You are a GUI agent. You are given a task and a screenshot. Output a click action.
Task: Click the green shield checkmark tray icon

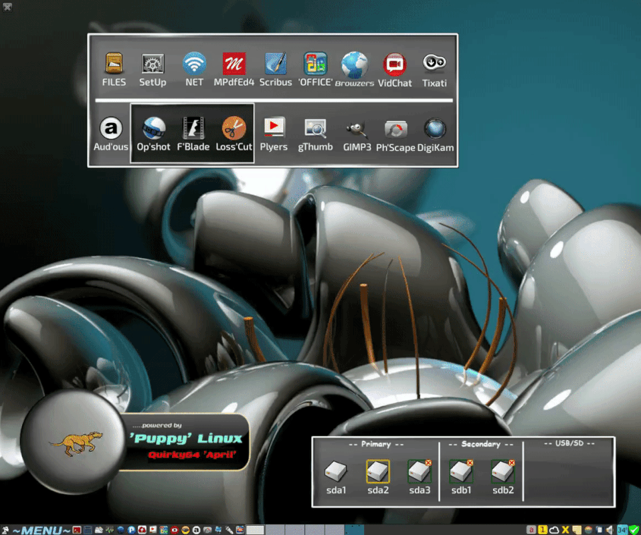634,530
